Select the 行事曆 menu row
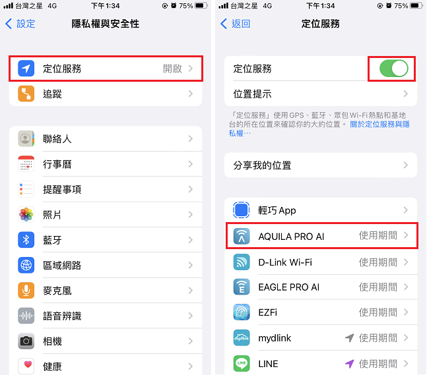Image resolution: width=427 pixels, height=375 pixels. coord(106,164)
